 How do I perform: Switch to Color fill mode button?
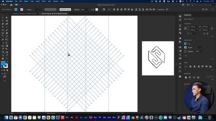2,70
